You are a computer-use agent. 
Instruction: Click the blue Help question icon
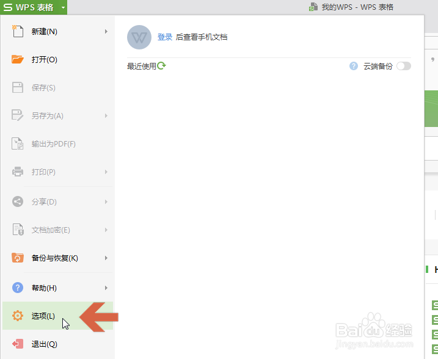click(18, 288)
